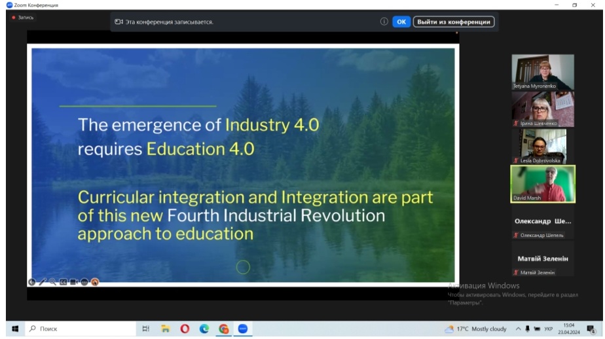Open the slide zoom magnifier tool
The height and width of the screenshot is (339, 605).
(52, 282)
